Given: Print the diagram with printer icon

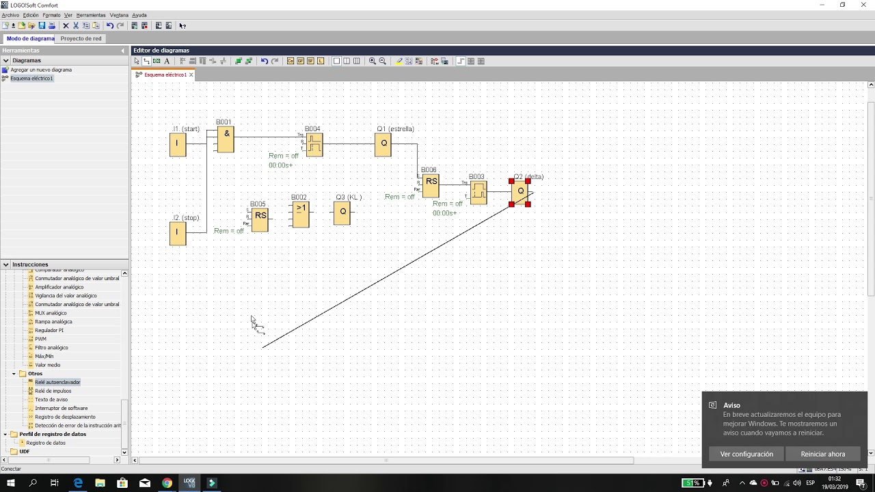Looking at the screenshot, I should 51,25.
